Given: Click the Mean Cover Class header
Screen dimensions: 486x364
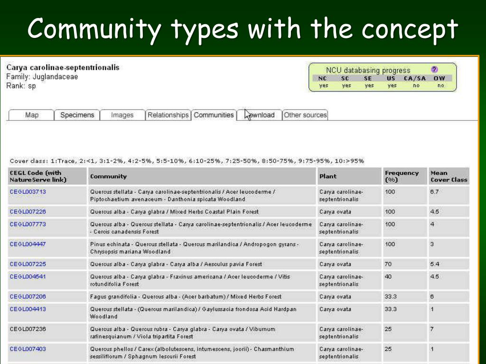Looking at the screenshot, I should click(x=449, y=176).
